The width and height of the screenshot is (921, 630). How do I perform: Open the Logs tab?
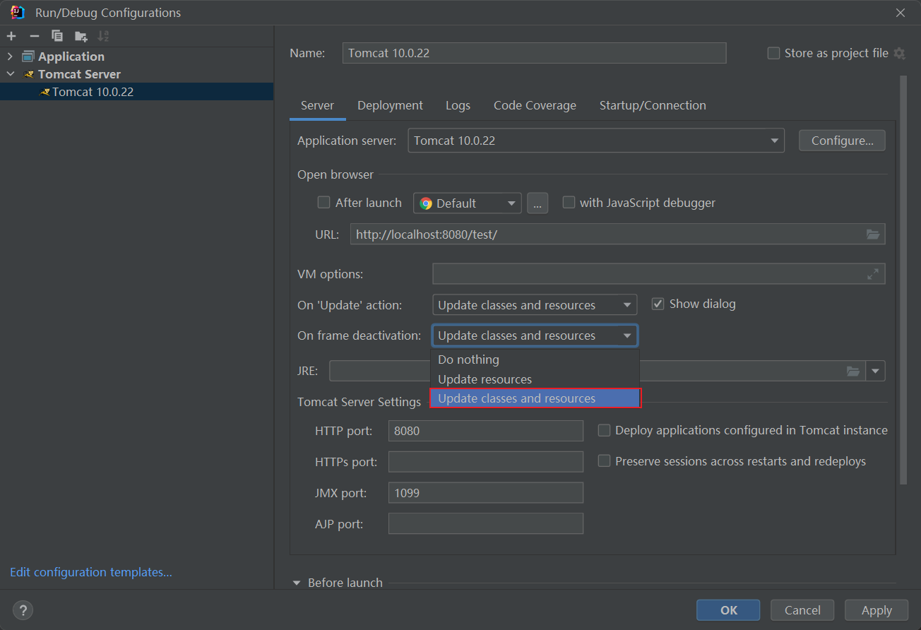(458, 105)
